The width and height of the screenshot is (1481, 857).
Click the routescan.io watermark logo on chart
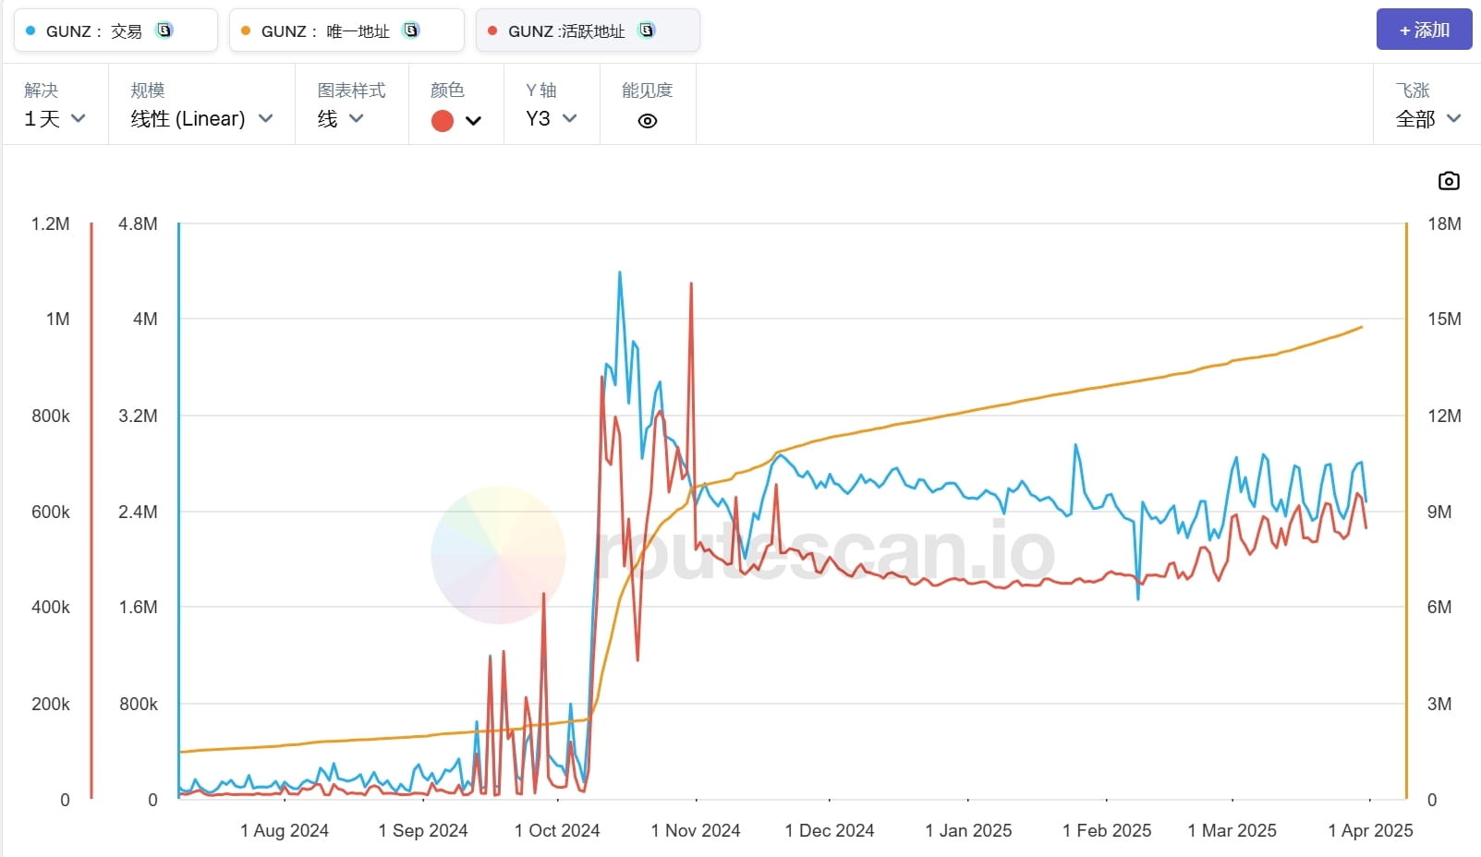[x=499, y=554]
